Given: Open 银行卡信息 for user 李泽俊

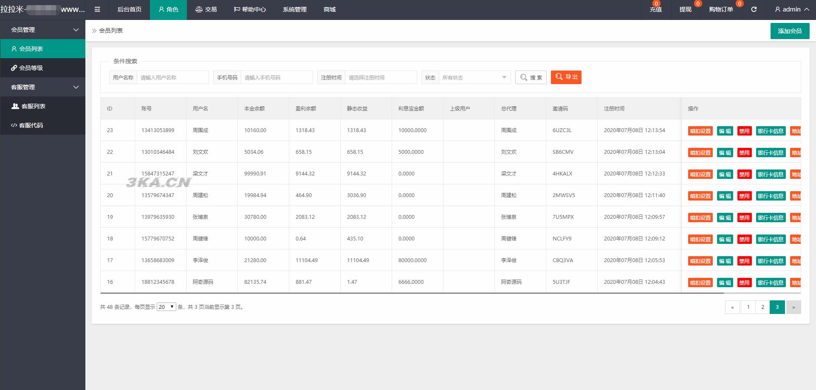Looking at the screenshot, I should click(x=771, y=261).
